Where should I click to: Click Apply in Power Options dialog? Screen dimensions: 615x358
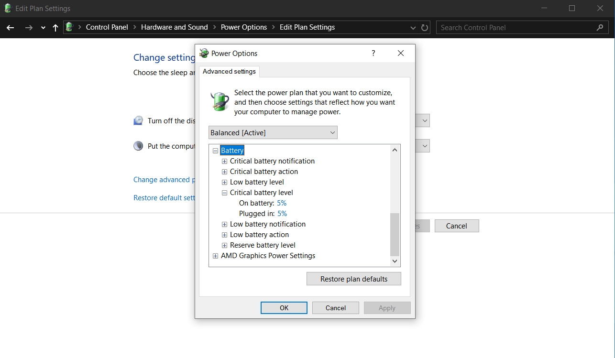coord(387,308)
